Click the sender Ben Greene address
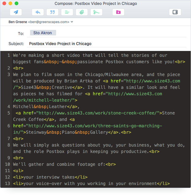The image size is (191, 196). click(39, 22)
